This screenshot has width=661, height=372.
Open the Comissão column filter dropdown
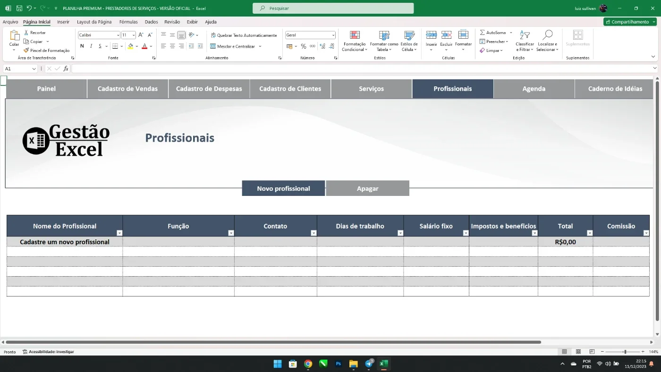(x=646, y=233)
